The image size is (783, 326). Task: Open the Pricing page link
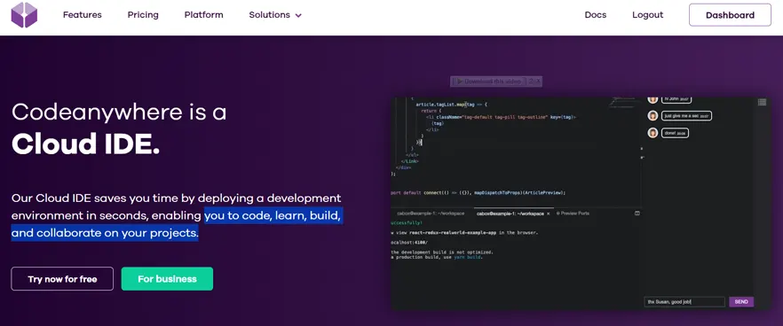click(143, 15)
